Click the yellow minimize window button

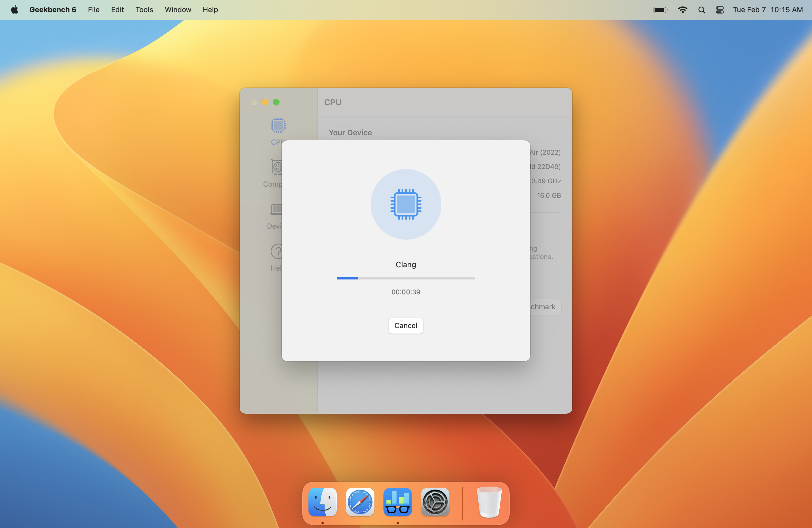coord(265,102)
